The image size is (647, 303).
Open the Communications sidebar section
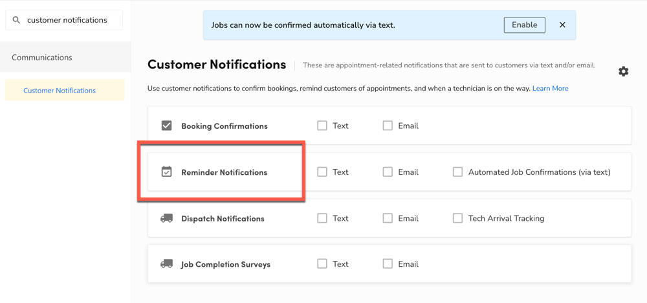point(65,57)
